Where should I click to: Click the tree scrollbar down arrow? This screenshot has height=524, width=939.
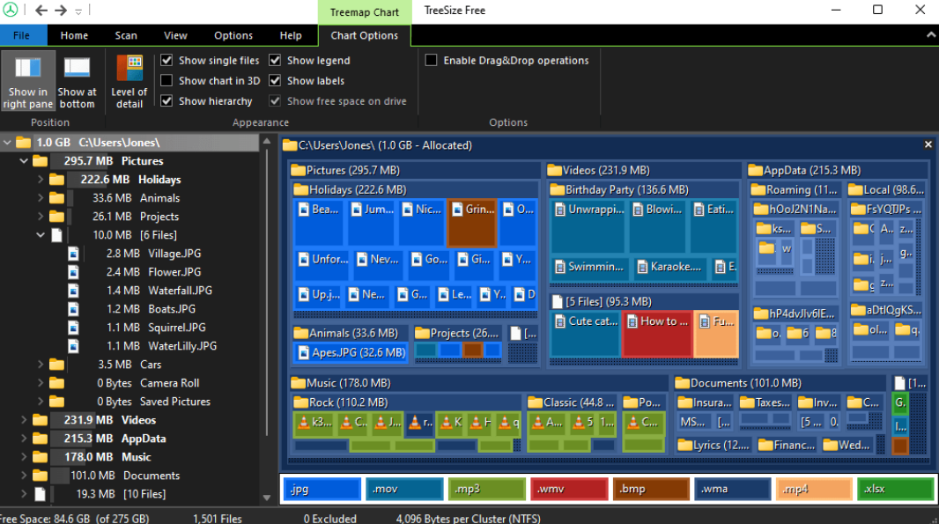click(x=267, y=498)
